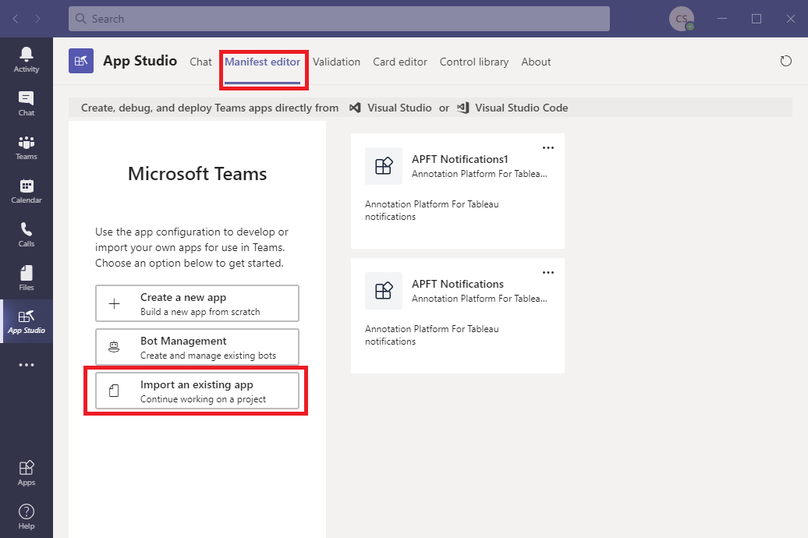Image resolution: width=808 pixels, height=538 pixels.
Task: Click the App Studio title text
Action: (x=140, y=61)
